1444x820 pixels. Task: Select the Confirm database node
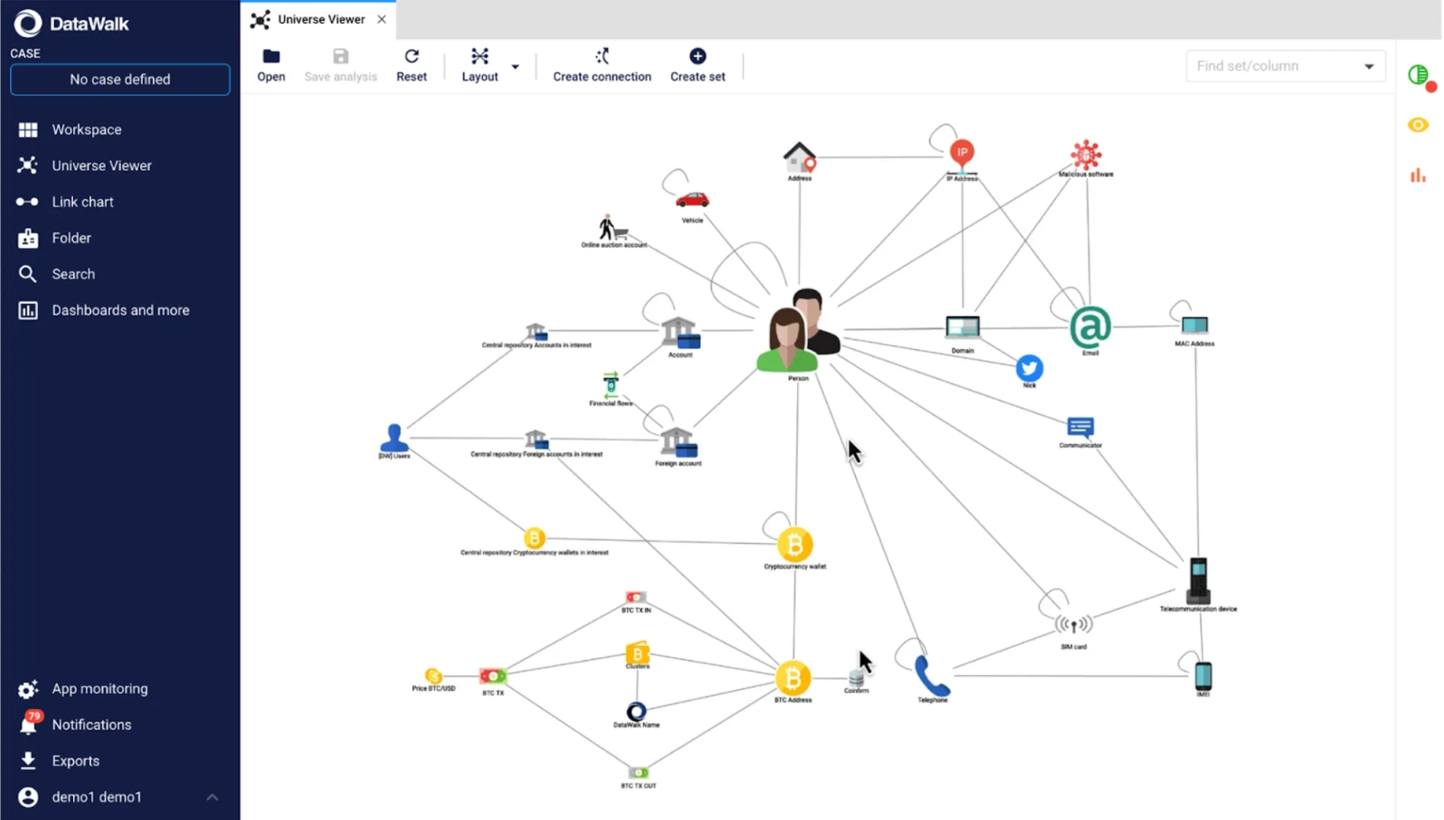[x=856, y=680]
